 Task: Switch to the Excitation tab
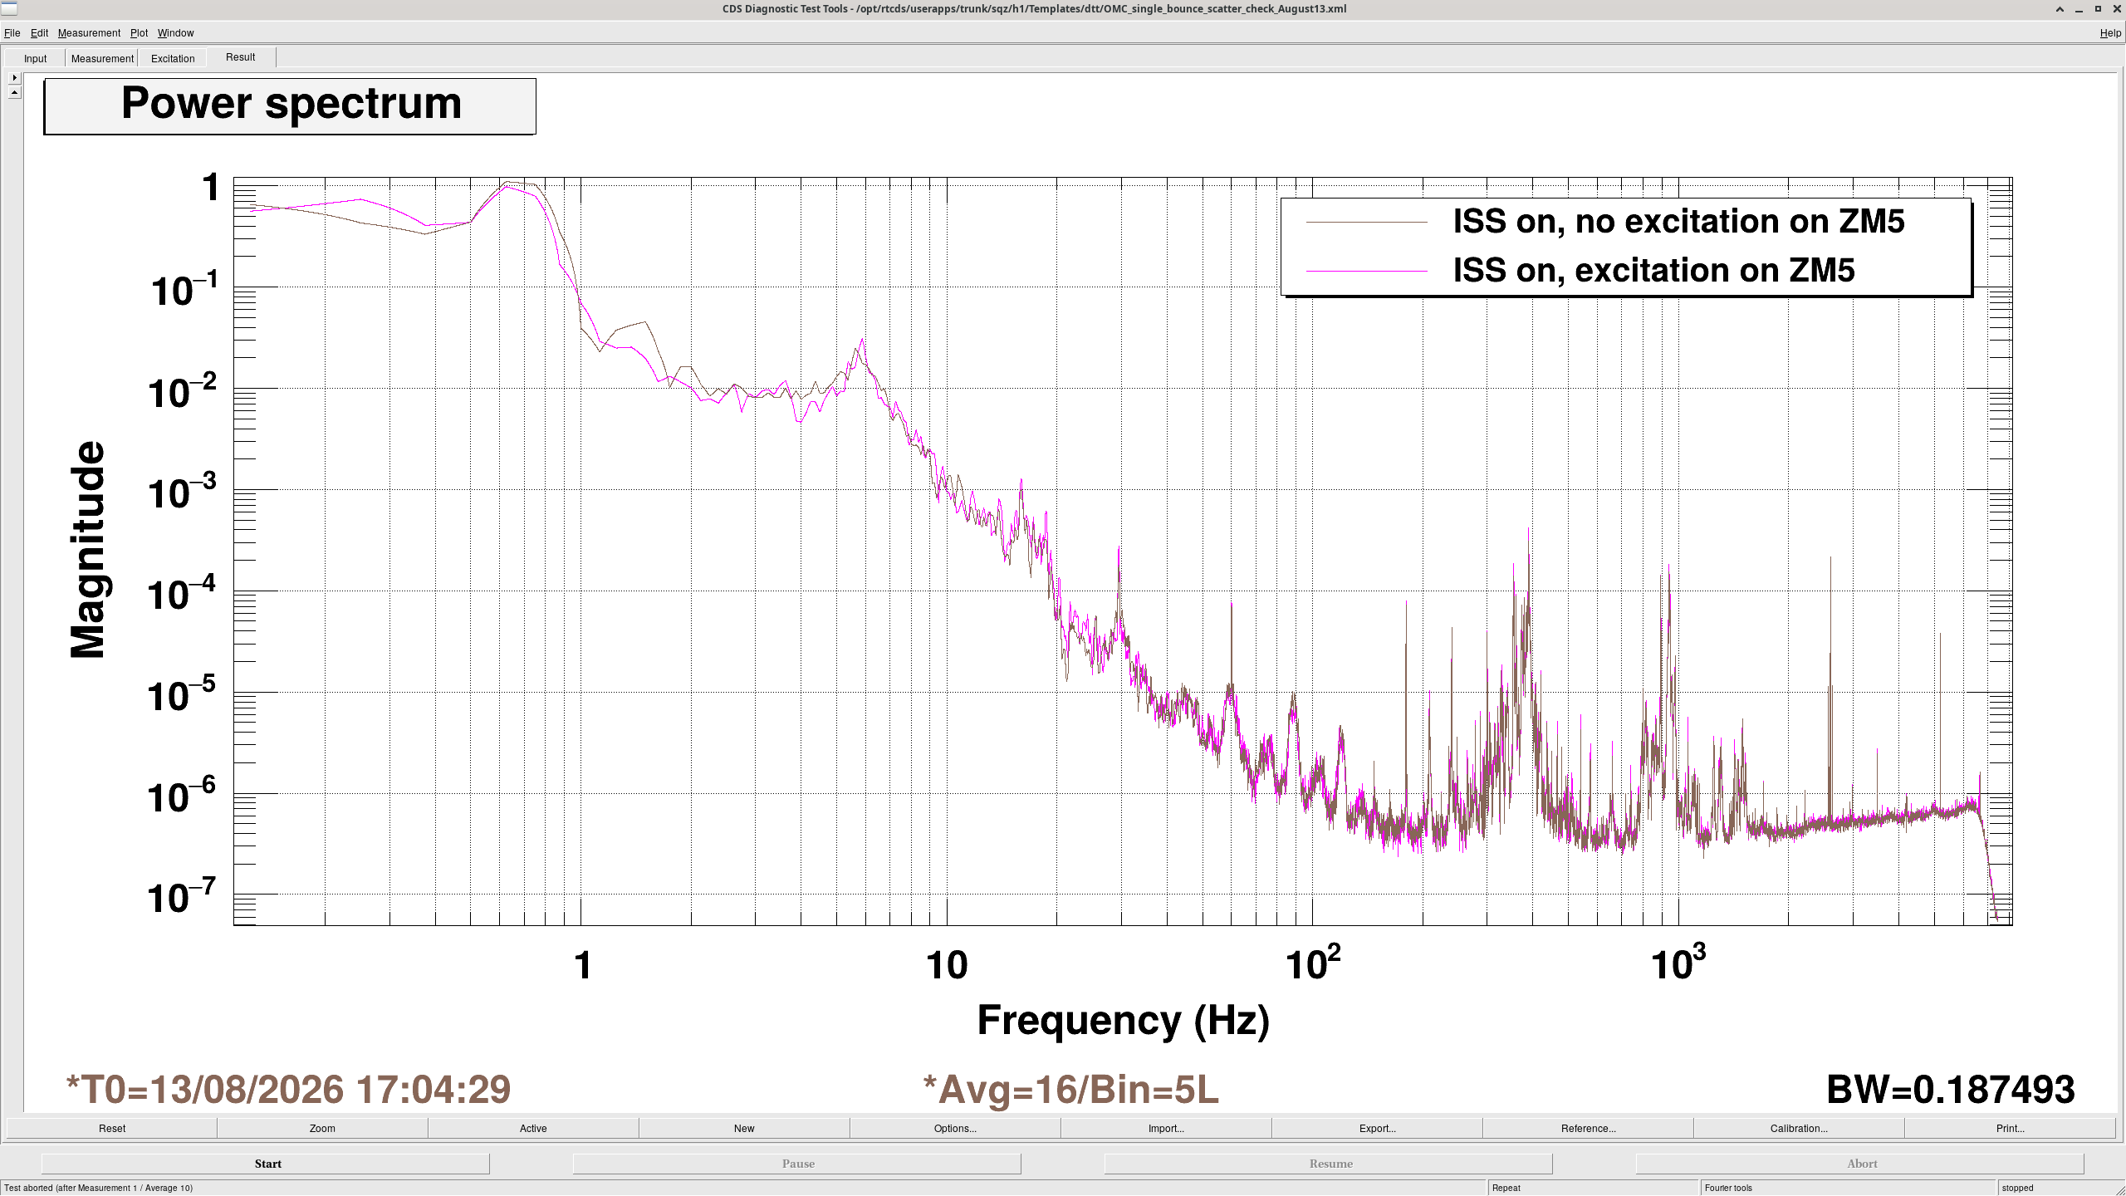tap(173, 58)
